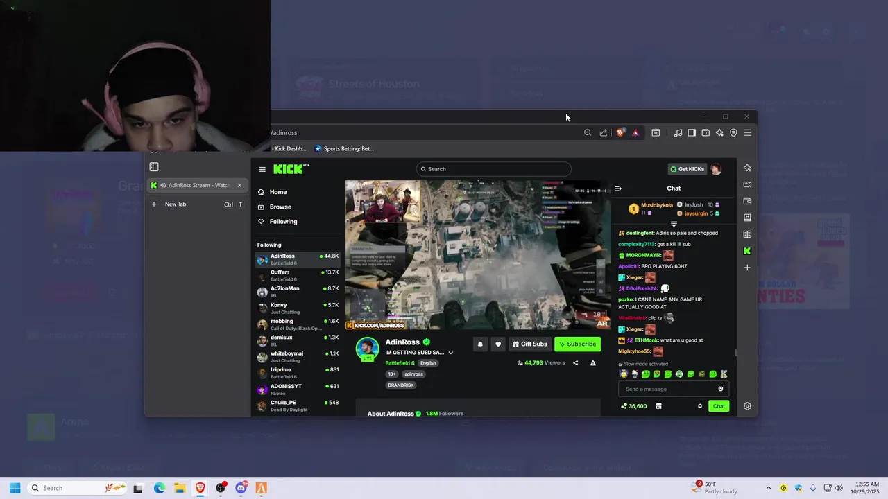The width and height of the screenshot is (888, 499).
Task: Open the Brave hamburger main menu
Action: point(747,132)
